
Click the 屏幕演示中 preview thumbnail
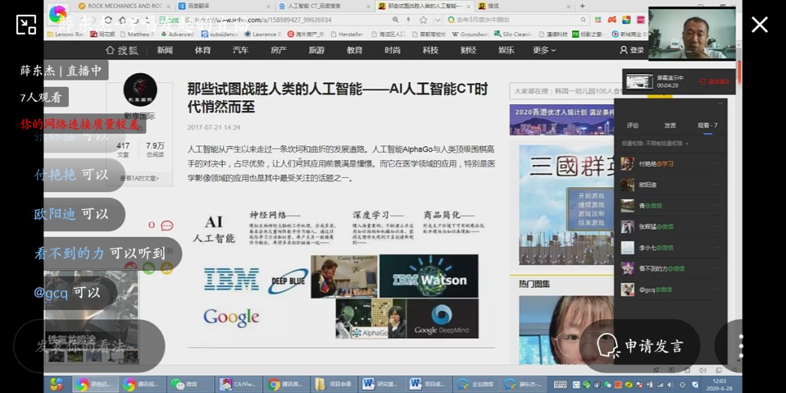(639, 81)
